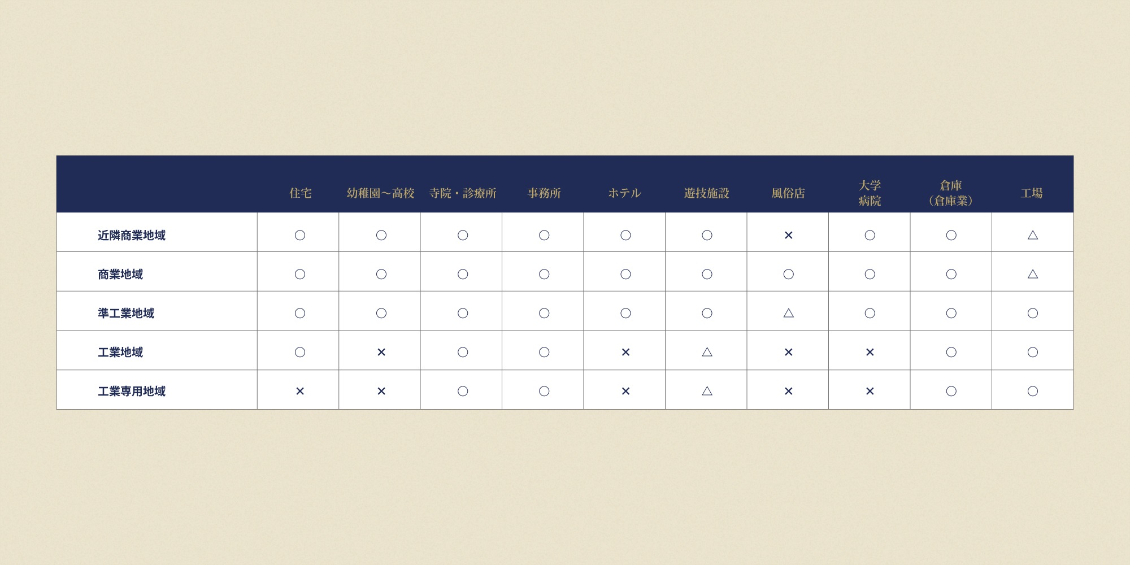1130x565 pixels.
Task: Click the × for 工業専用地域 under 住宅
Action: [x=300, y=391]
